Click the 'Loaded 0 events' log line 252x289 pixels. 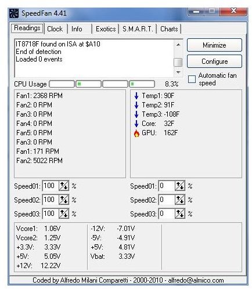point(39,59)
